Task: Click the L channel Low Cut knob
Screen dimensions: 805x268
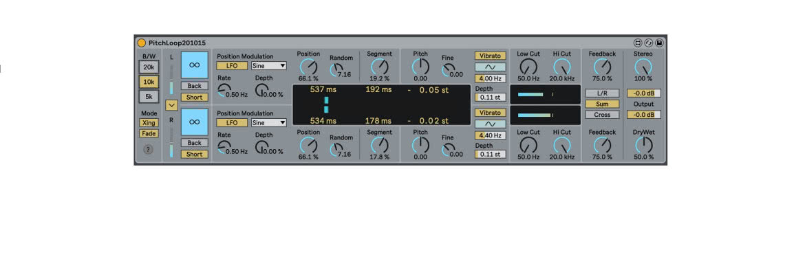Action: (x=528, y=67)
